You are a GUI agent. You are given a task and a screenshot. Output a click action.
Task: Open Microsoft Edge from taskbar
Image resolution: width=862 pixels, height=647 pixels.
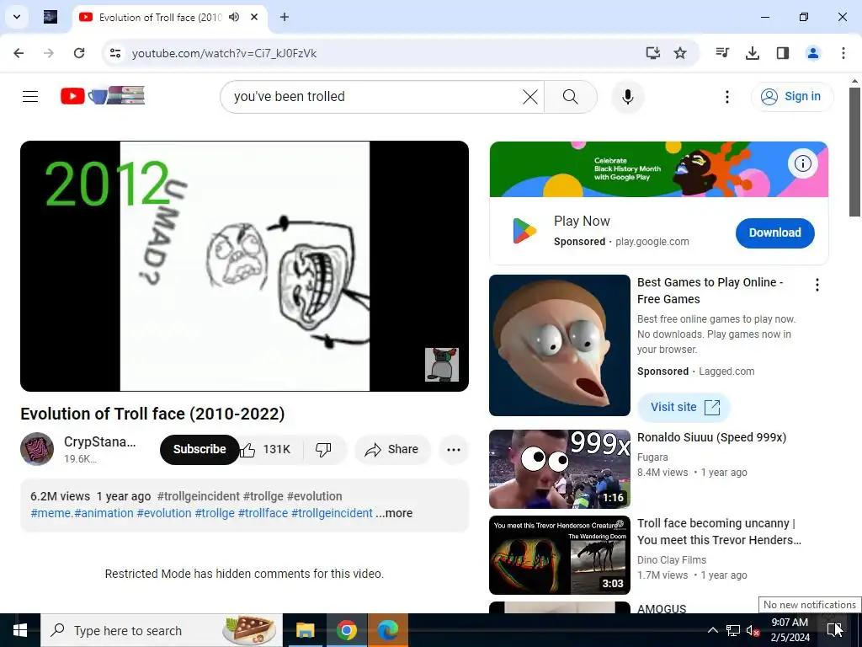[387, 630]
